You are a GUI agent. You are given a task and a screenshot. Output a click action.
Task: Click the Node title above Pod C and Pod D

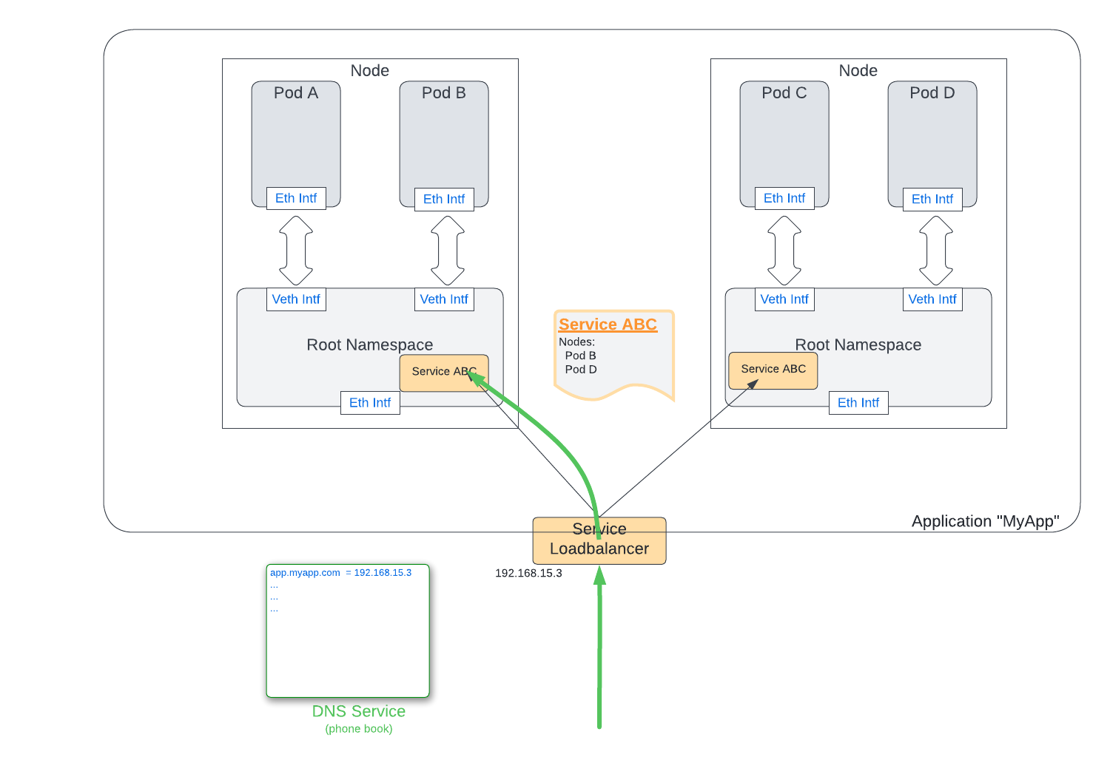pos(858,71)
